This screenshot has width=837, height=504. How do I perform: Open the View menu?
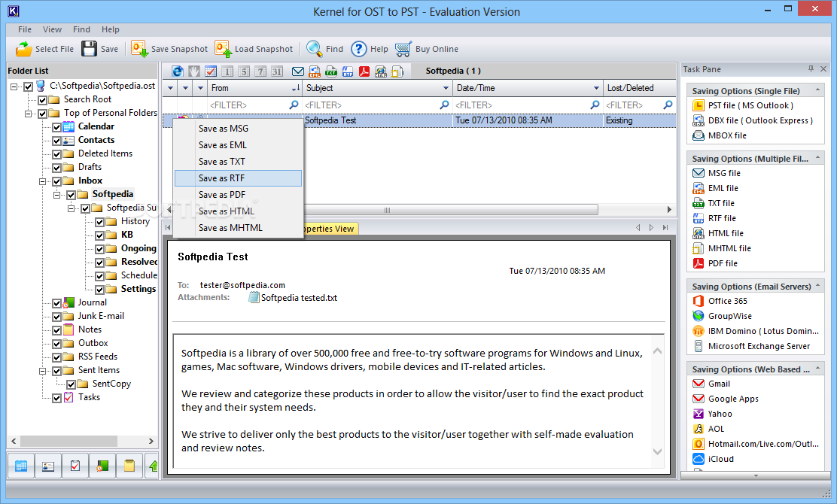[x=53, y=29]
